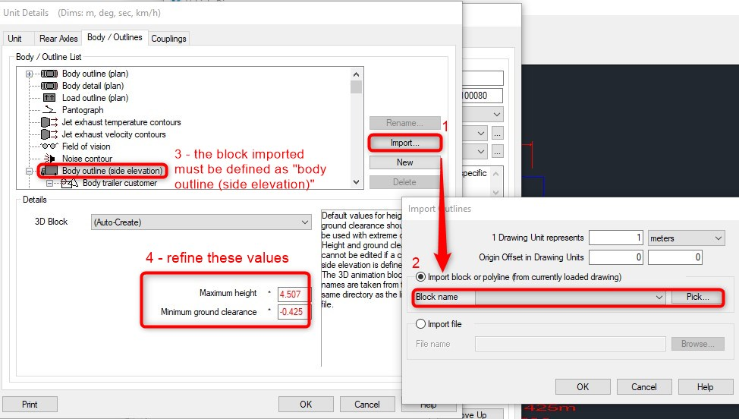
Task: Click the second Origin Offset field
Action: point(675,257)
